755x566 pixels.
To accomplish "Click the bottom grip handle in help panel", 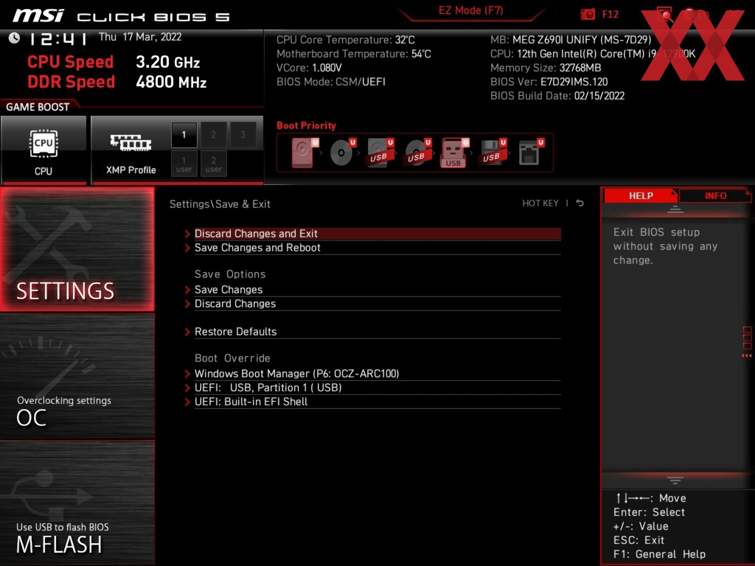I will pos(675,480).
